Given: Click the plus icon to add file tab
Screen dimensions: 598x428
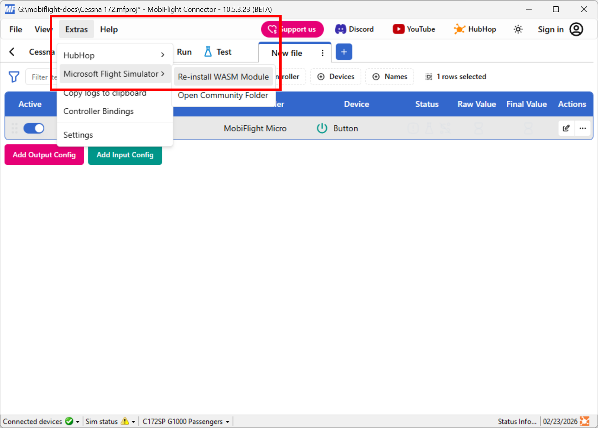Looking at the screenshot, I should point(344,52).
